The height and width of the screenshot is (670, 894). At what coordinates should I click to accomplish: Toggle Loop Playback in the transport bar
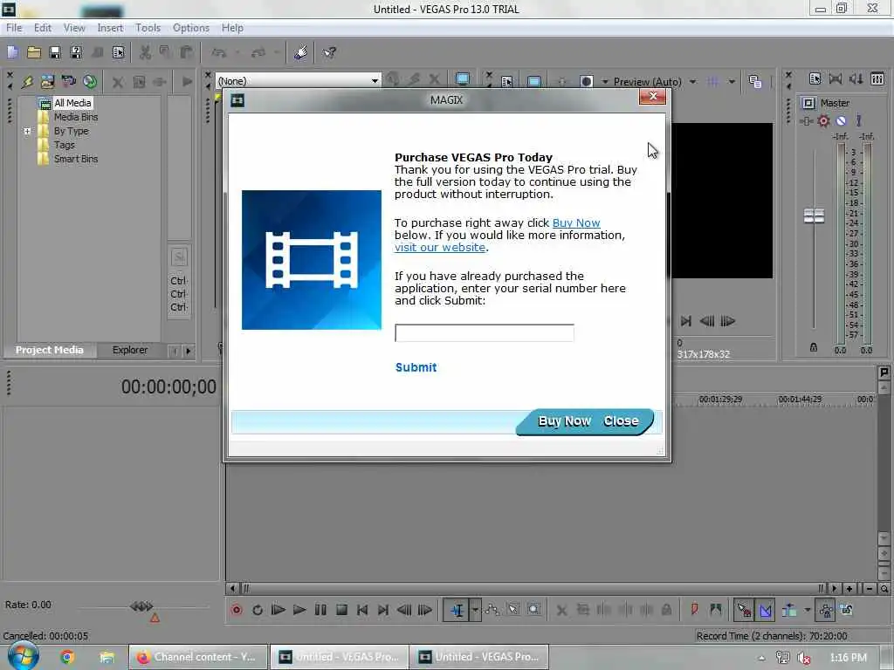[x=258, y=610]
